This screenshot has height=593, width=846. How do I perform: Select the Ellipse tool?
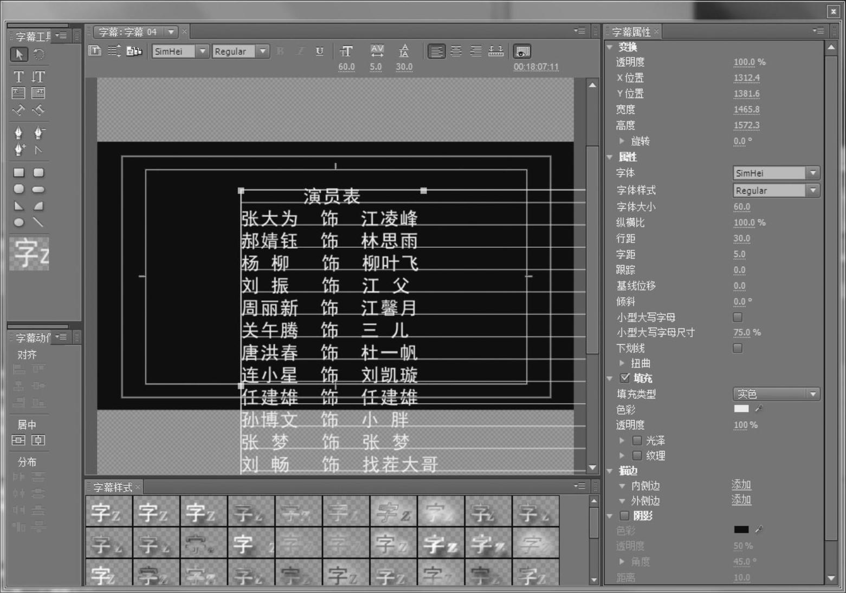click(19, 222)
